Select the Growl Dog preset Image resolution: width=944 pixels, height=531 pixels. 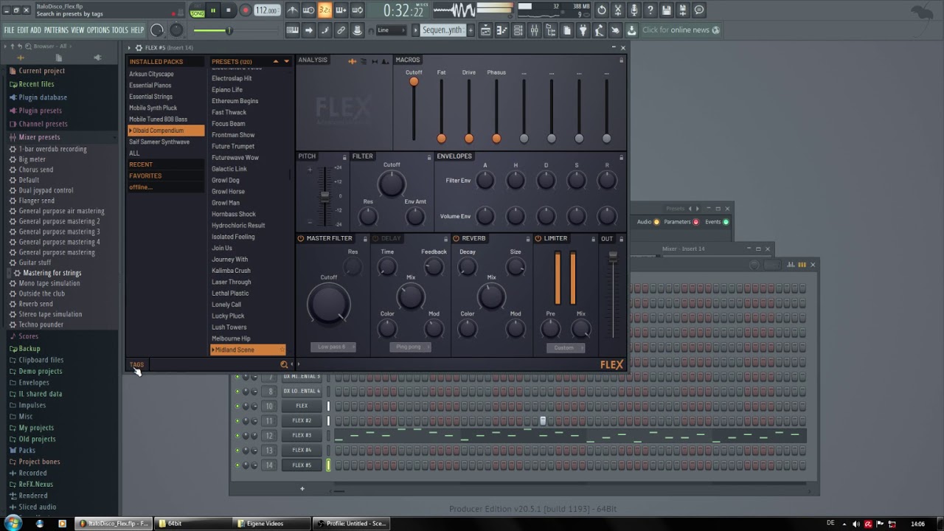tap(226, 180)
